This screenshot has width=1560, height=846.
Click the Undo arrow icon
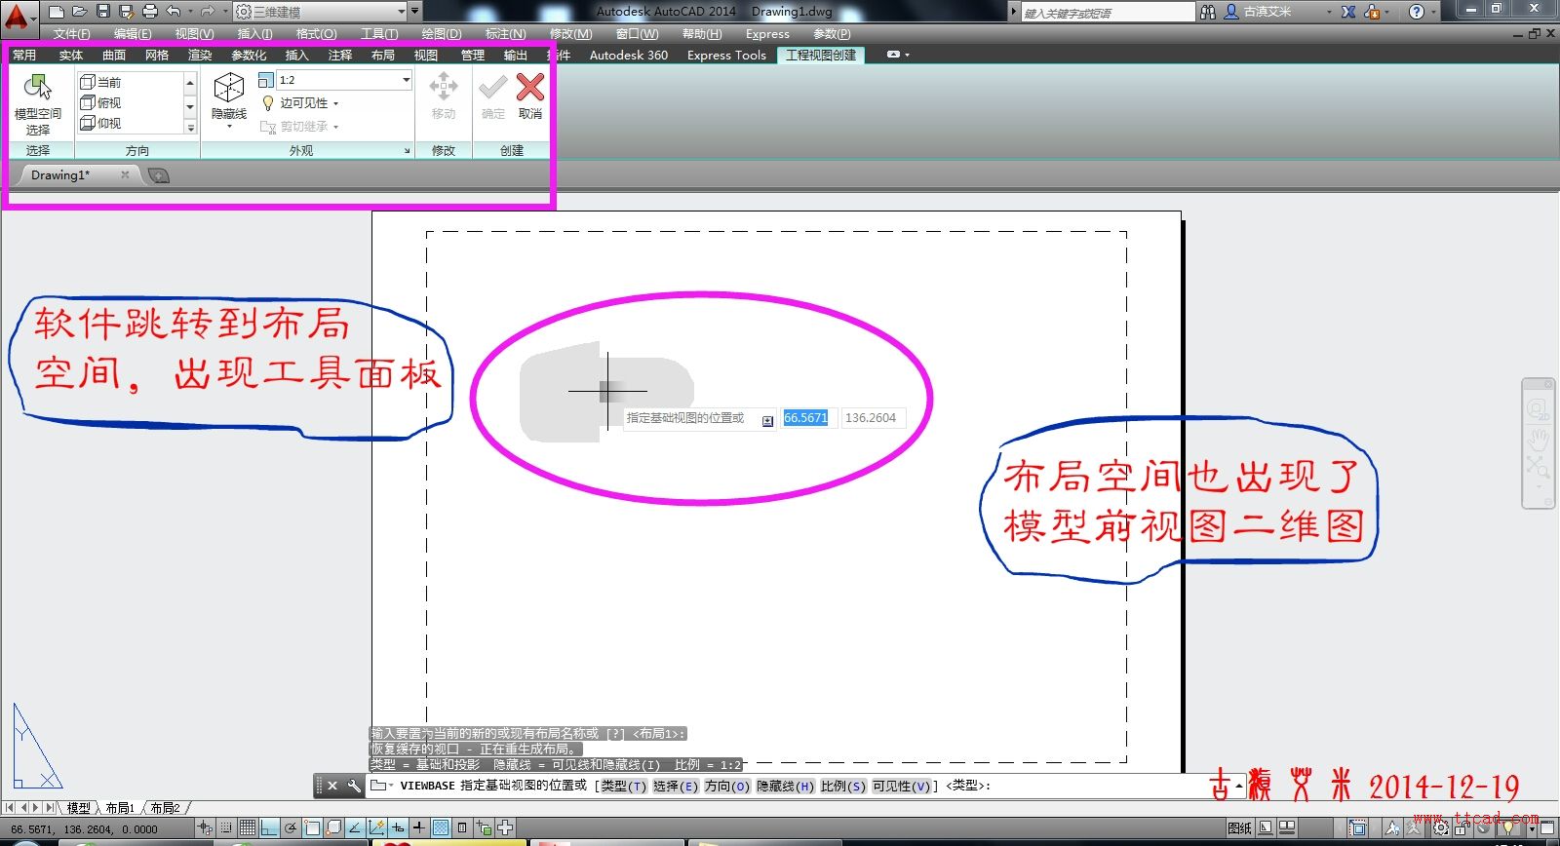click(174, 12)
